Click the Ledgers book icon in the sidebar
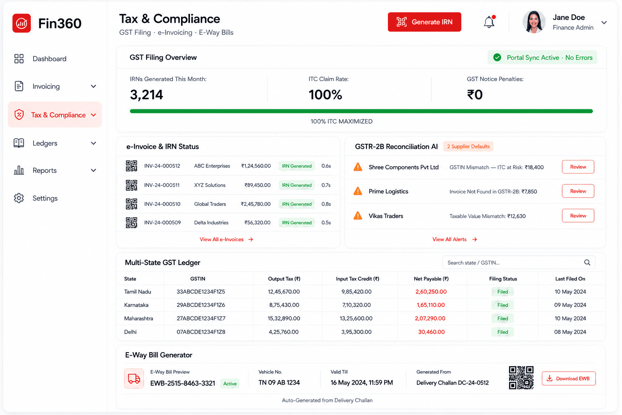 coord(19,143)
